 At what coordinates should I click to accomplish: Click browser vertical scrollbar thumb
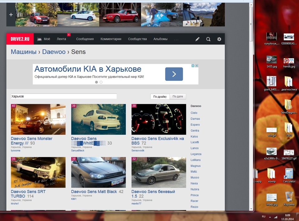251,24
